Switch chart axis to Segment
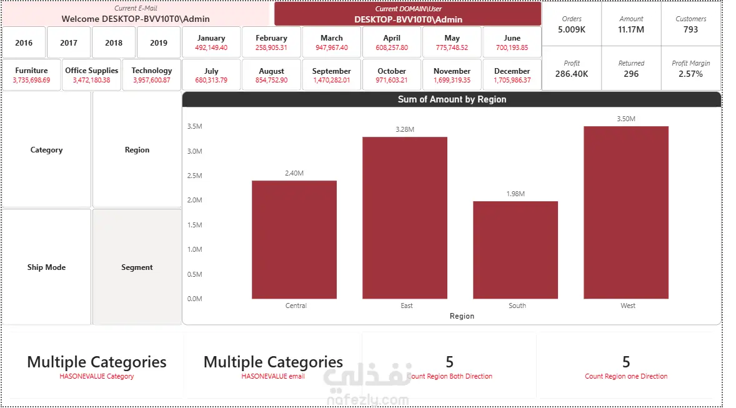Viewport: 736px width, 408px height. coord(137,267)
